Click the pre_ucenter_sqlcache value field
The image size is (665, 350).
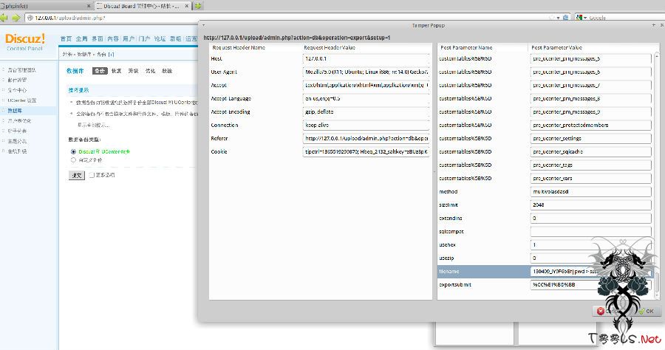tap(591, 151)
